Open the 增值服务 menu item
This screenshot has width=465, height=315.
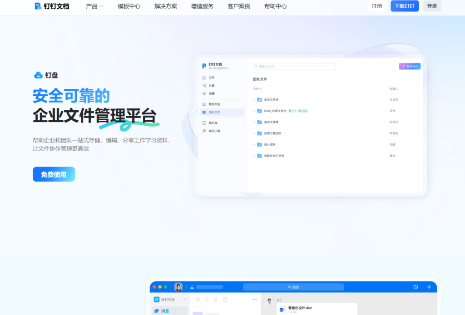point(202,6)
